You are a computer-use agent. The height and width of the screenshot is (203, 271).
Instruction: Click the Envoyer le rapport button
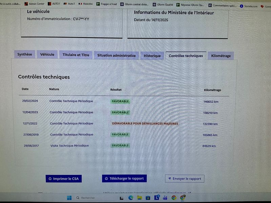pyautogui.click(x=185, y=179)
